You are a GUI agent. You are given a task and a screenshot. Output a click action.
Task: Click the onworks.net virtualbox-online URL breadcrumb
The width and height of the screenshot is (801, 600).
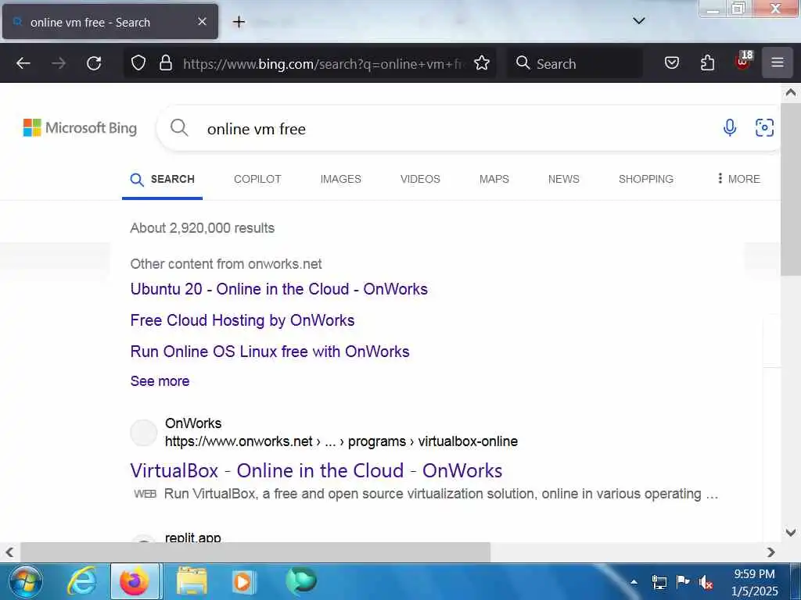point(341,441)
